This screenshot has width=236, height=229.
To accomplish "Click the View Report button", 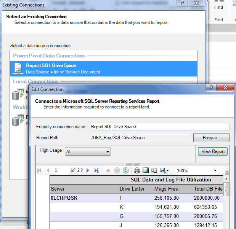I will pyautogui.click(x=213, y=151).
